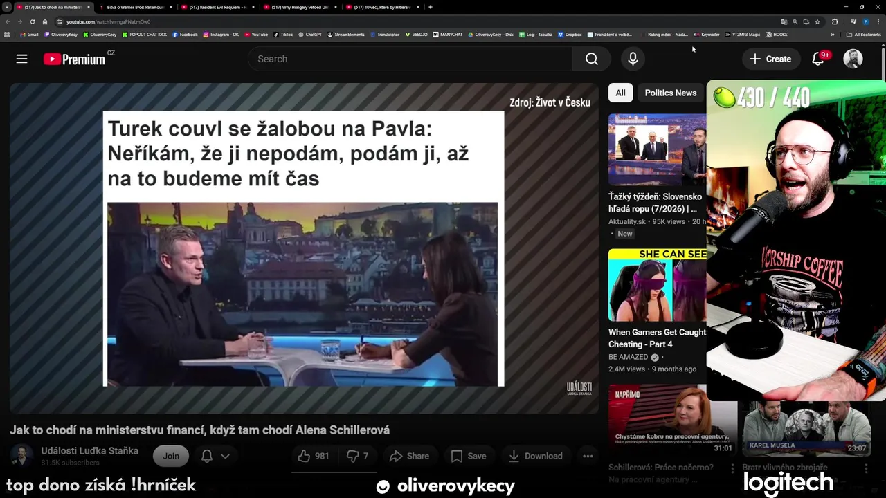Open the HOOKS bookmark

[776, 34]
